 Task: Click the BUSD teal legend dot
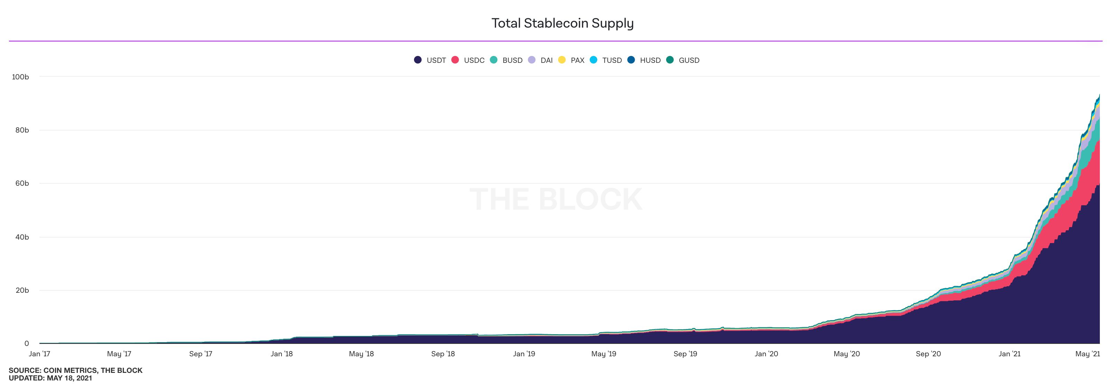pos(494,60)
